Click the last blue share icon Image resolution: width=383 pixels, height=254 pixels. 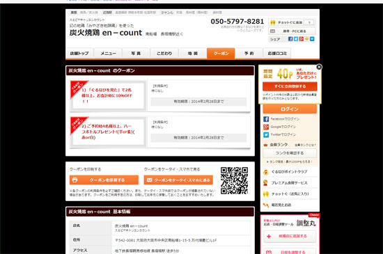312,39
